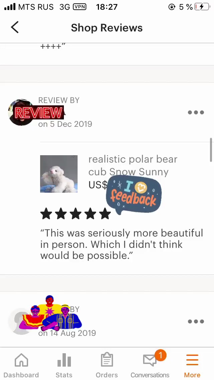Open listing realistic polar bear cub Snow Sunny
Viewport: 214px width, 380px height.
[133, 166]
